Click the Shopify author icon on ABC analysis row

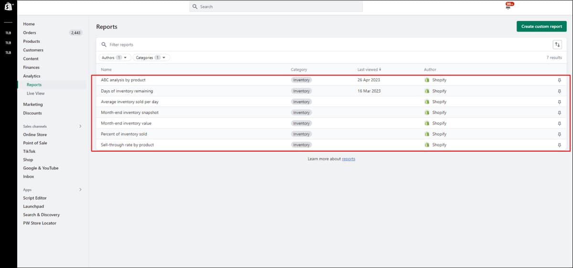[427, 80]
